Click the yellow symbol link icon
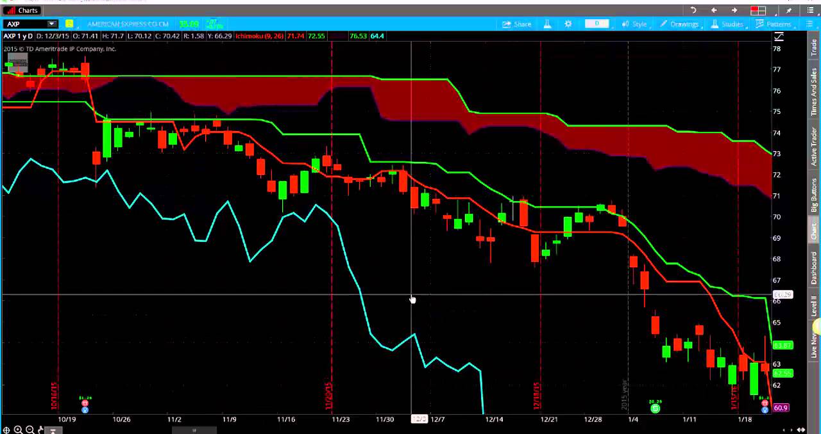This screenshot has height=434, width=821. pos(69,24)
